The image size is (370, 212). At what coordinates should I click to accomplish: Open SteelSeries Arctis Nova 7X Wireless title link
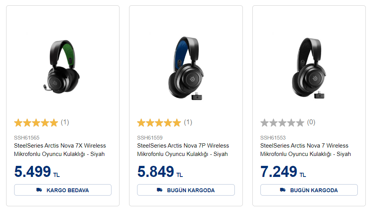(60, 150)
